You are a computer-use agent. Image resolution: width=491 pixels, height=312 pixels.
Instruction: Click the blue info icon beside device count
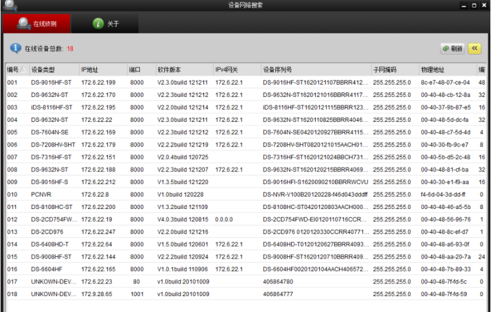[15, 48]
